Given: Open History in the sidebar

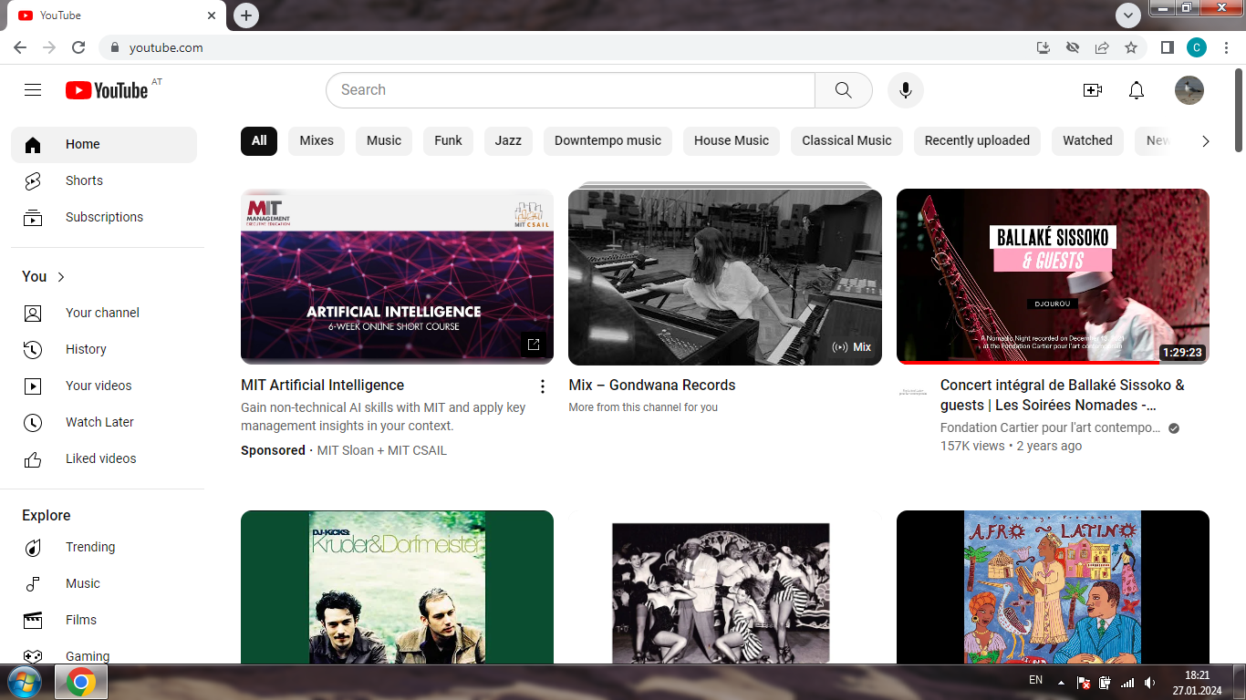Looking at the screenshot, I should [86, 349].
